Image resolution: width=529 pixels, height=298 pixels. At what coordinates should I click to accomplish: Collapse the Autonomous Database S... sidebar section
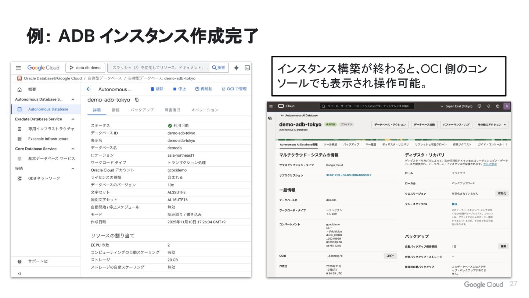(73, 99)
